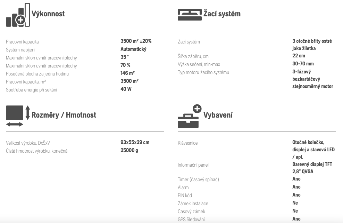Click the Rozměry / Hmotnost dimensions icon
The height and width of the screenshot is (223, 343).
pos(18,116)
